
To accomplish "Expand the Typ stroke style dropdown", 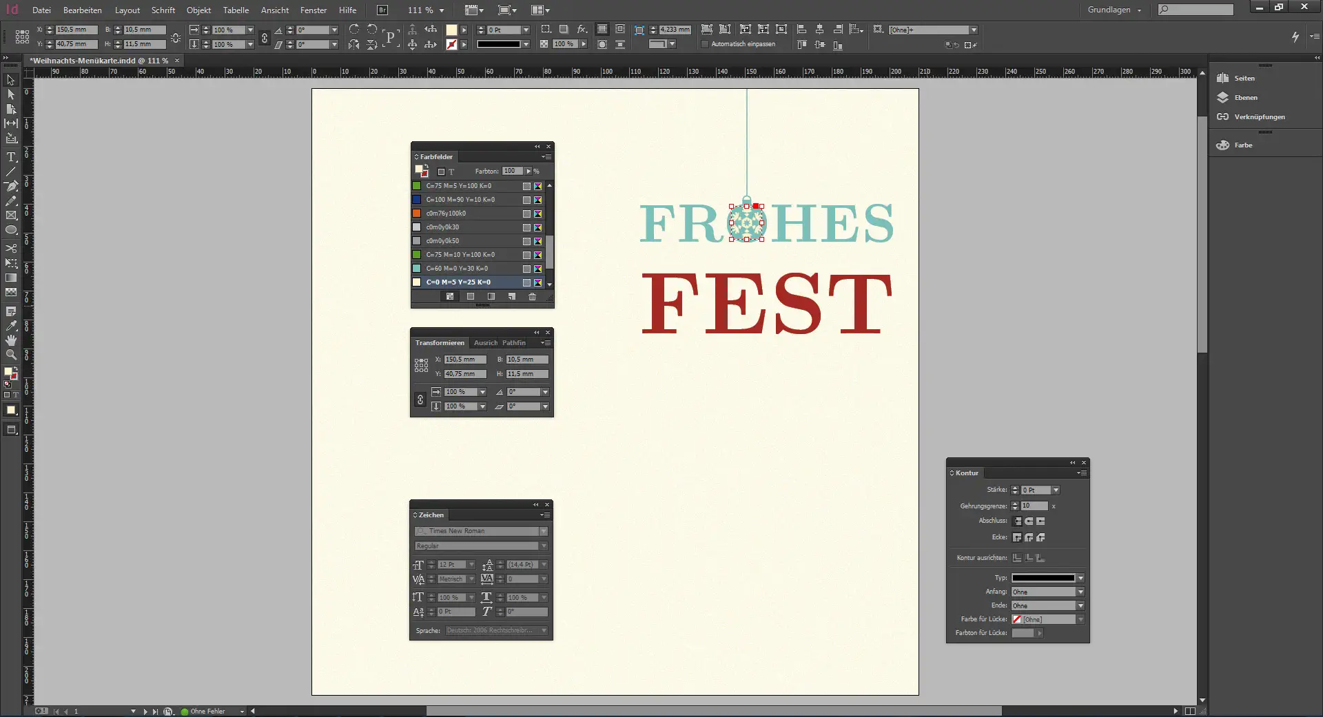I will 1080,578.
